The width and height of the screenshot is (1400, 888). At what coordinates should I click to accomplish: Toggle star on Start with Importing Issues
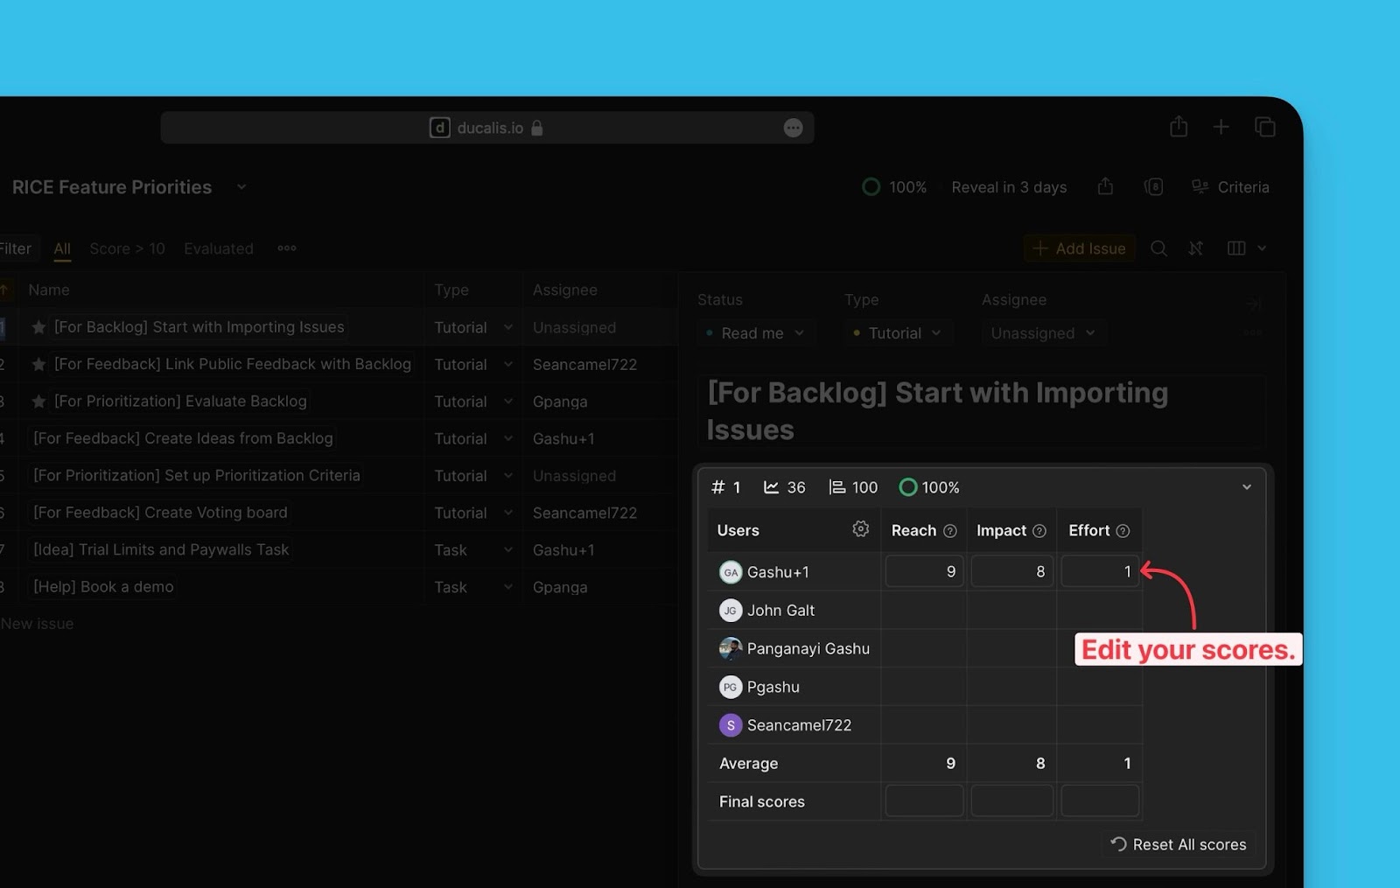click(38, 327)
